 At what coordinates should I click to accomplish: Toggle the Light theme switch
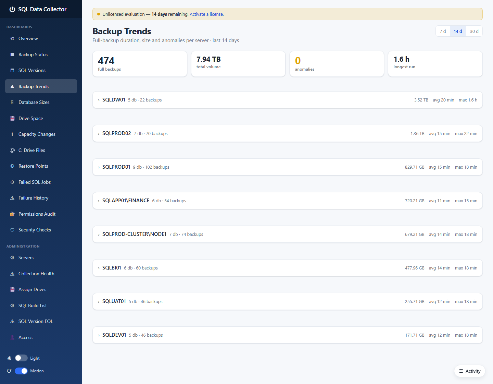[21, 358]
